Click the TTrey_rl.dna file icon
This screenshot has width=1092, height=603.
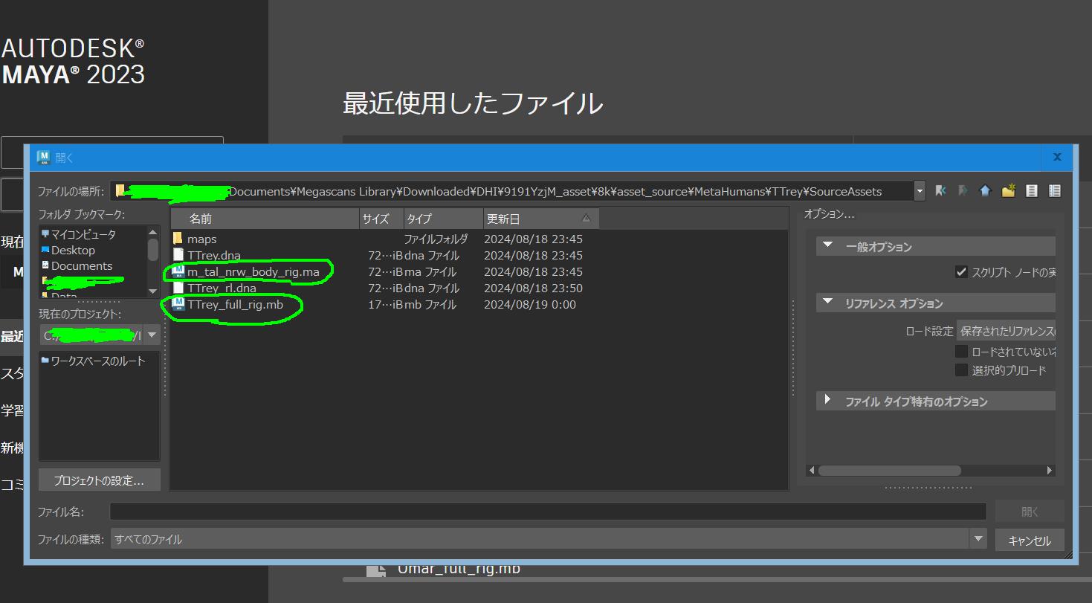pyautogui.click(x=178, y=288)
